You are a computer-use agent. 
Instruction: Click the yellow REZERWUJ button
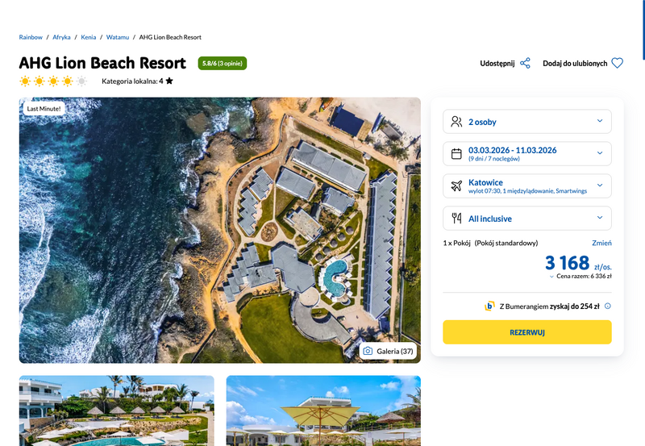(x=527, y=332)
